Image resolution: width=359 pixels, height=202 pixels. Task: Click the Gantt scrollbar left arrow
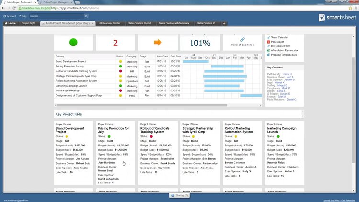[x=55, y=105]
